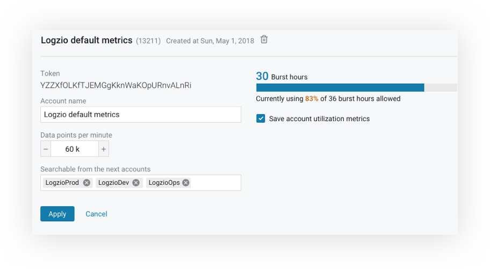Viewport: 490px width, 269px height.
Task: Click the 60 k data points value field
Action: pos(75,149)
